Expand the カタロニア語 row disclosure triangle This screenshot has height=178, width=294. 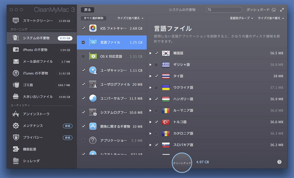tap(151, 133)
